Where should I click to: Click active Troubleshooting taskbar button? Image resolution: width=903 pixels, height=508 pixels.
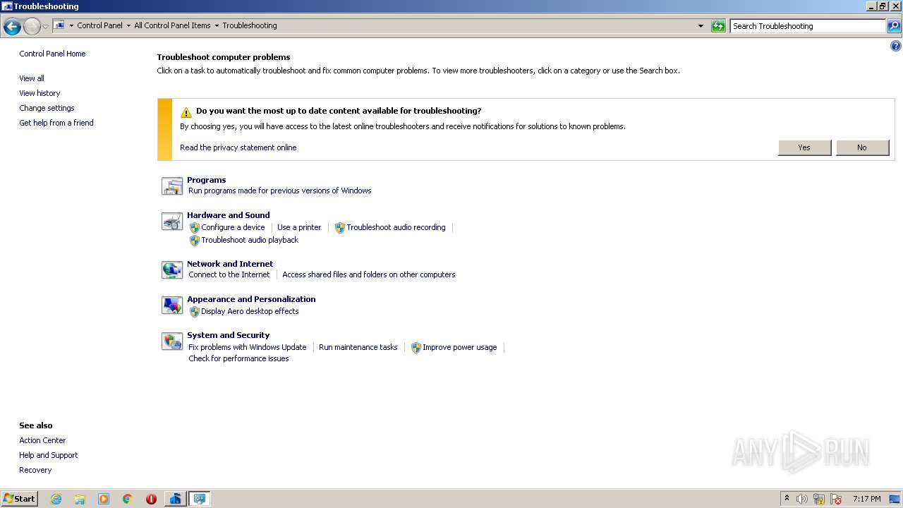click(199, 499)
